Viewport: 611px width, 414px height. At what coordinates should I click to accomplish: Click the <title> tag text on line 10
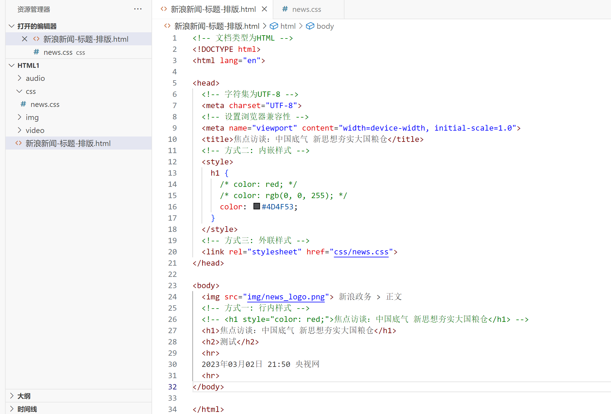[218, 139]
